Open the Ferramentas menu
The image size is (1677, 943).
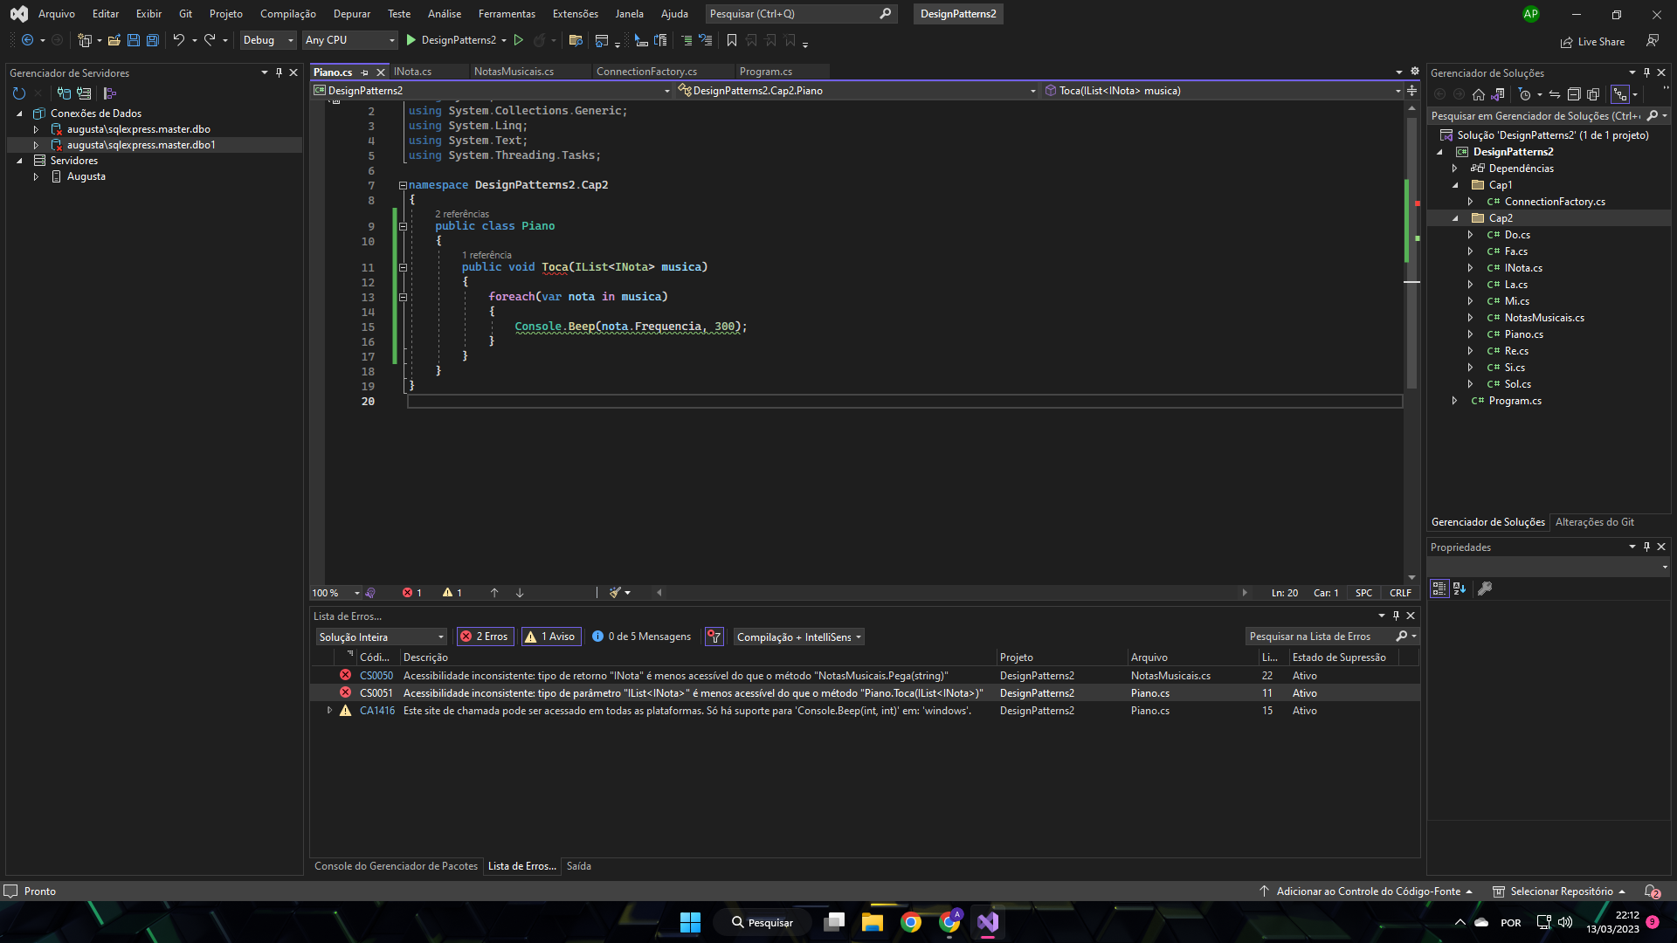[507, 14]
